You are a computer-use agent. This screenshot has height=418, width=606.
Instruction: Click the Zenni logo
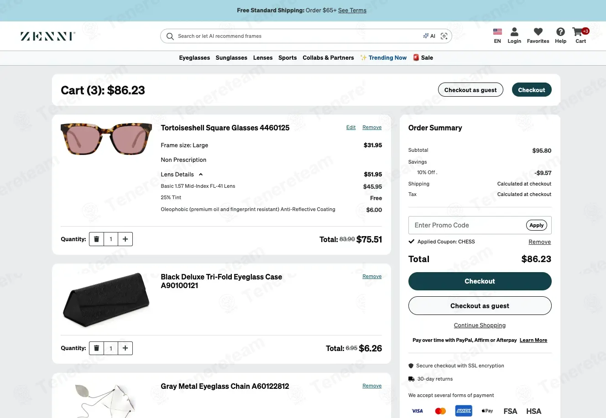pos(48,36)
